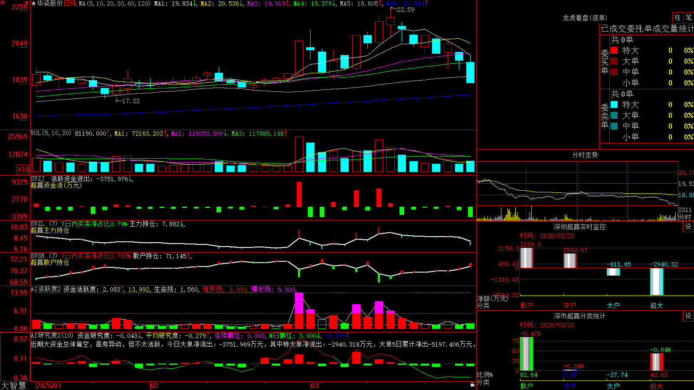This screenshot has width=694, height=390.
Task: Click the 超赢资金流(万元) label
Action: coord(56,185)
